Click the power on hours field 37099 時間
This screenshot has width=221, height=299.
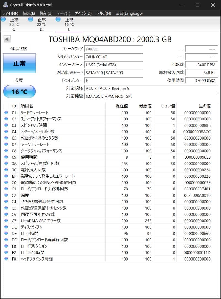pos(201,81)
